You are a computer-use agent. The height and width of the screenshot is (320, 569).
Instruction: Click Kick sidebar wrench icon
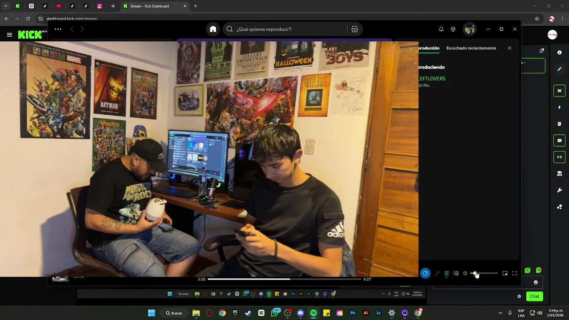(559, 190)
